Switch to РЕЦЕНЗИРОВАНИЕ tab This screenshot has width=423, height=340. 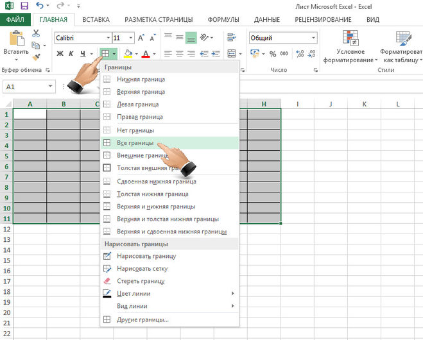323,20
